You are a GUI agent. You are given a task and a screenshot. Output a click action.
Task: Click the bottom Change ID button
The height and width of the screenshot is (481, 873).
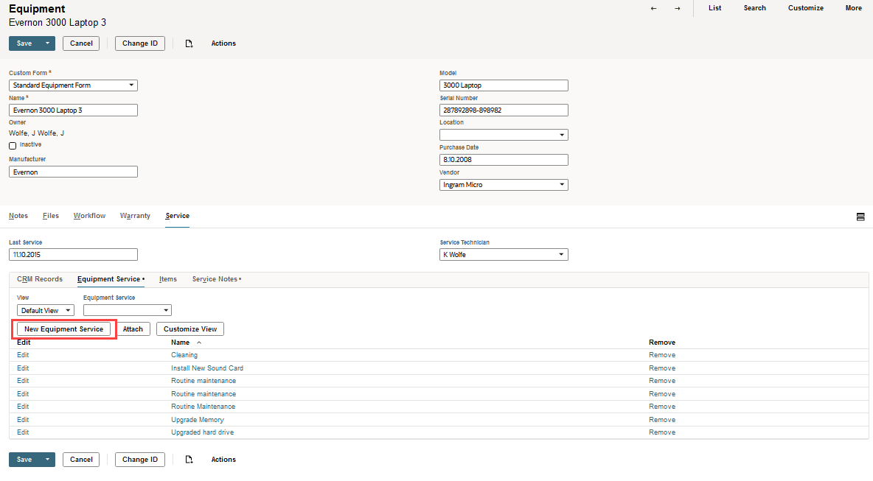coord(140,460)
